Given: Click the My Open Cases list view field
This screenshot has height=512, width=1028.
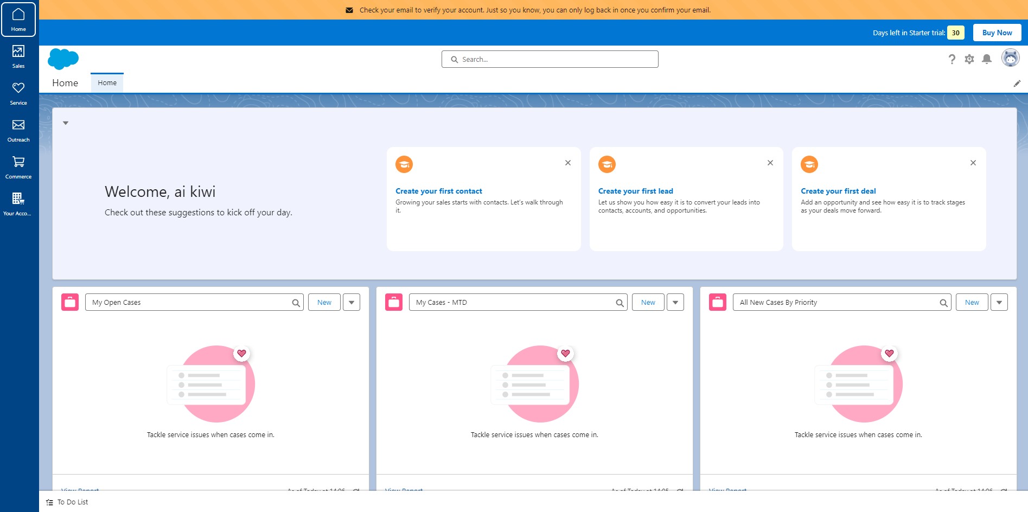Looking at the screenshot, I should tap(194, 302).
